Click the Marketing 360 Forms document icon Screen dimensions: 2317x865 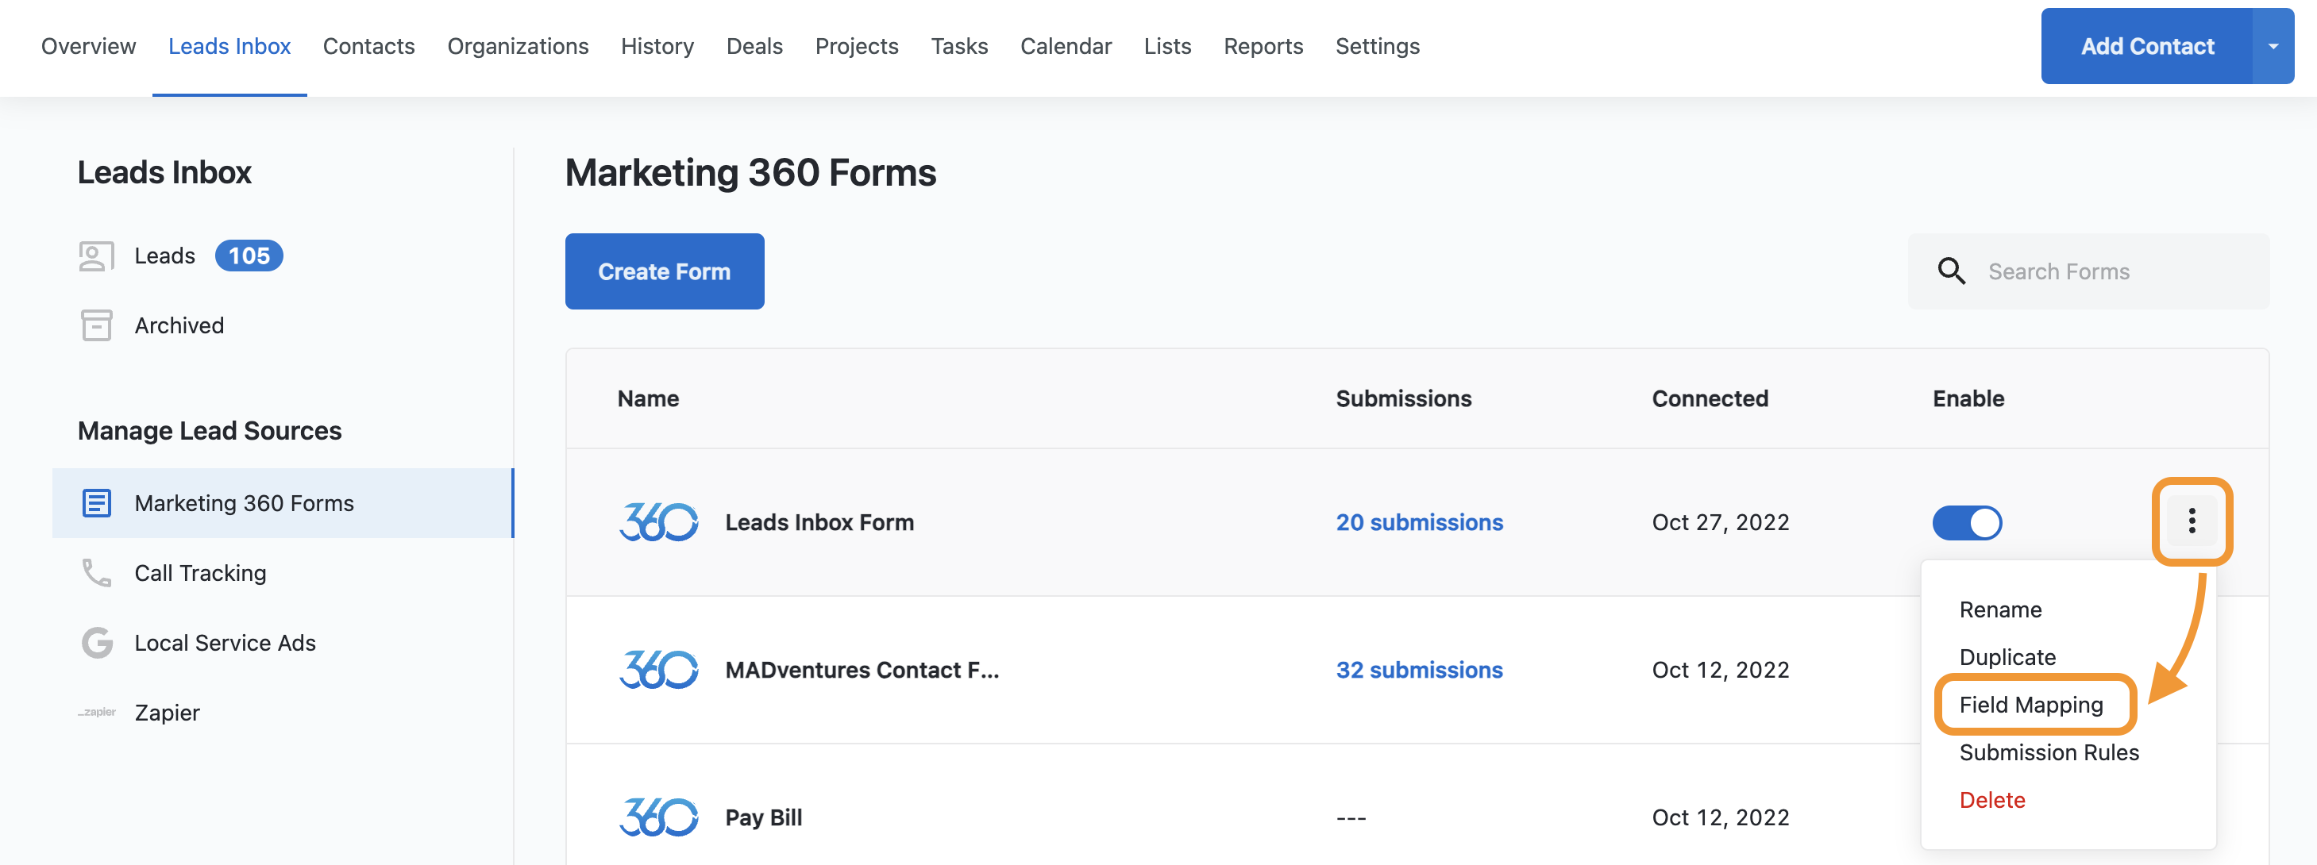96,502
